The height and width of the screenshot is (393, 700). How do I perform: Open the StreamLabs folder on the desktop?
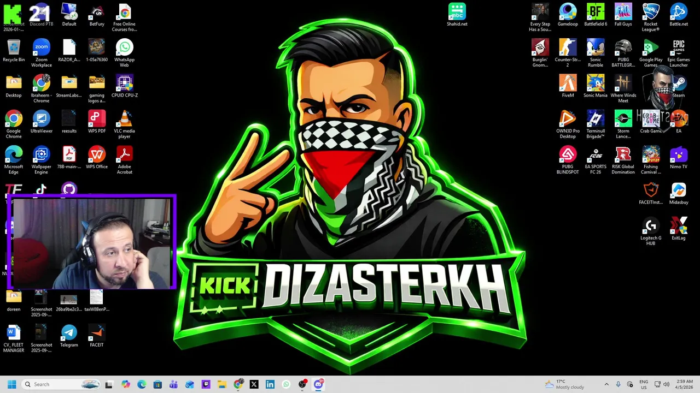pos(69,86)
